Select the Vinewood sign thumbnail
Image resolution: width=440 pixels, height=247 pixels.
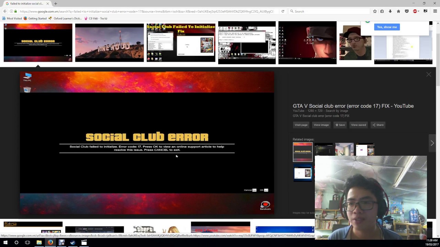109,43
